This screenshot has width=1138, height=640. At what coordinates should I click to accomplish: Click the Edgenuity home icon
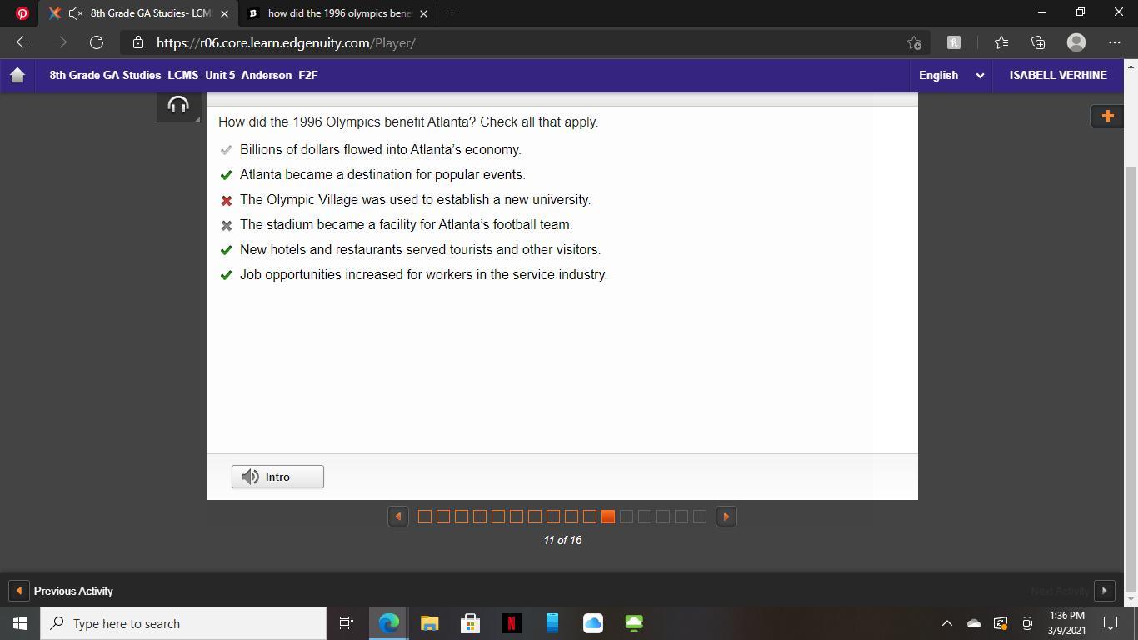17,75
